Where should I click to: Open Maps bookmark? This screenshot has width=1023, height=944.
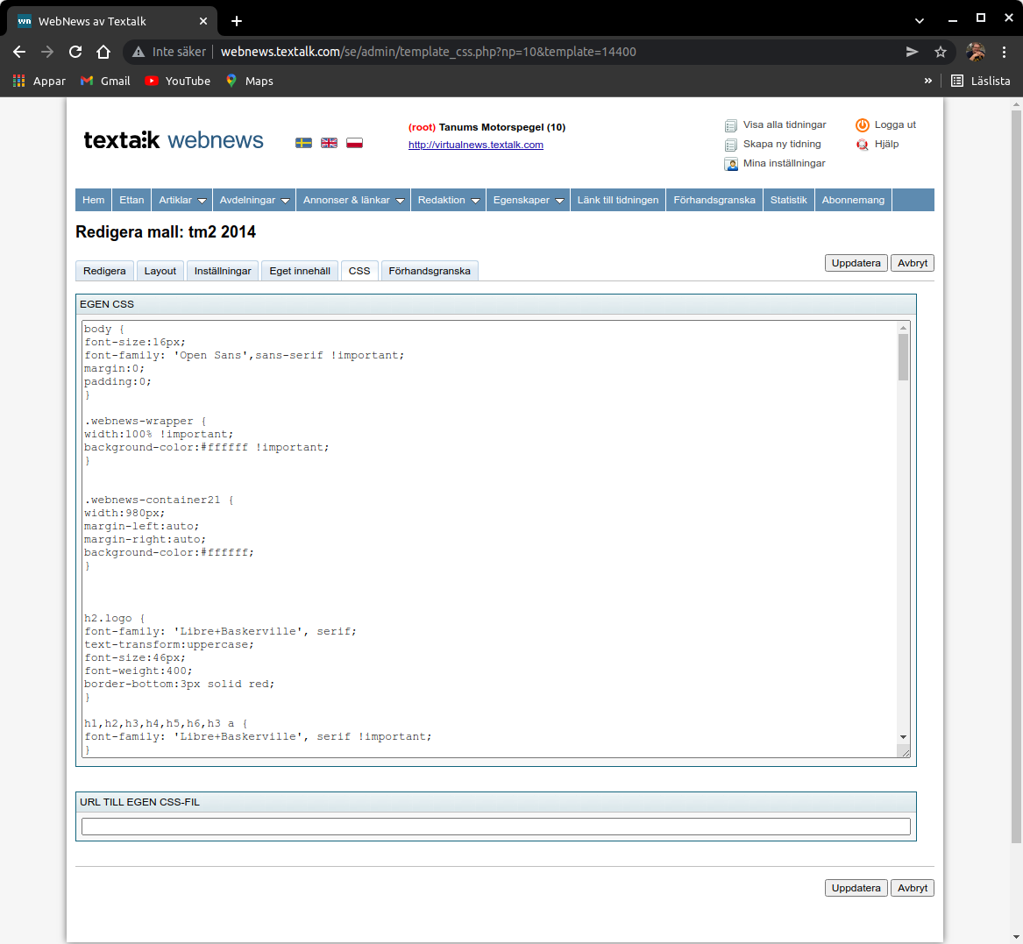(x=250, y=81)
